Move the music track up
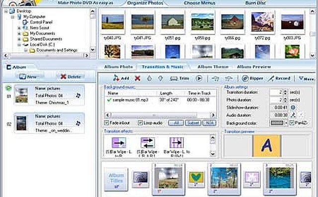This screenshot has height=197, width=318. 149,78
